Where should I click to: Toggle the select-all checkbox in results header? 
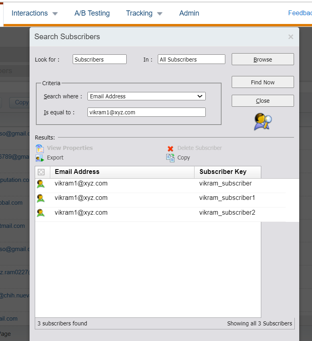click(x=42, y=172)
